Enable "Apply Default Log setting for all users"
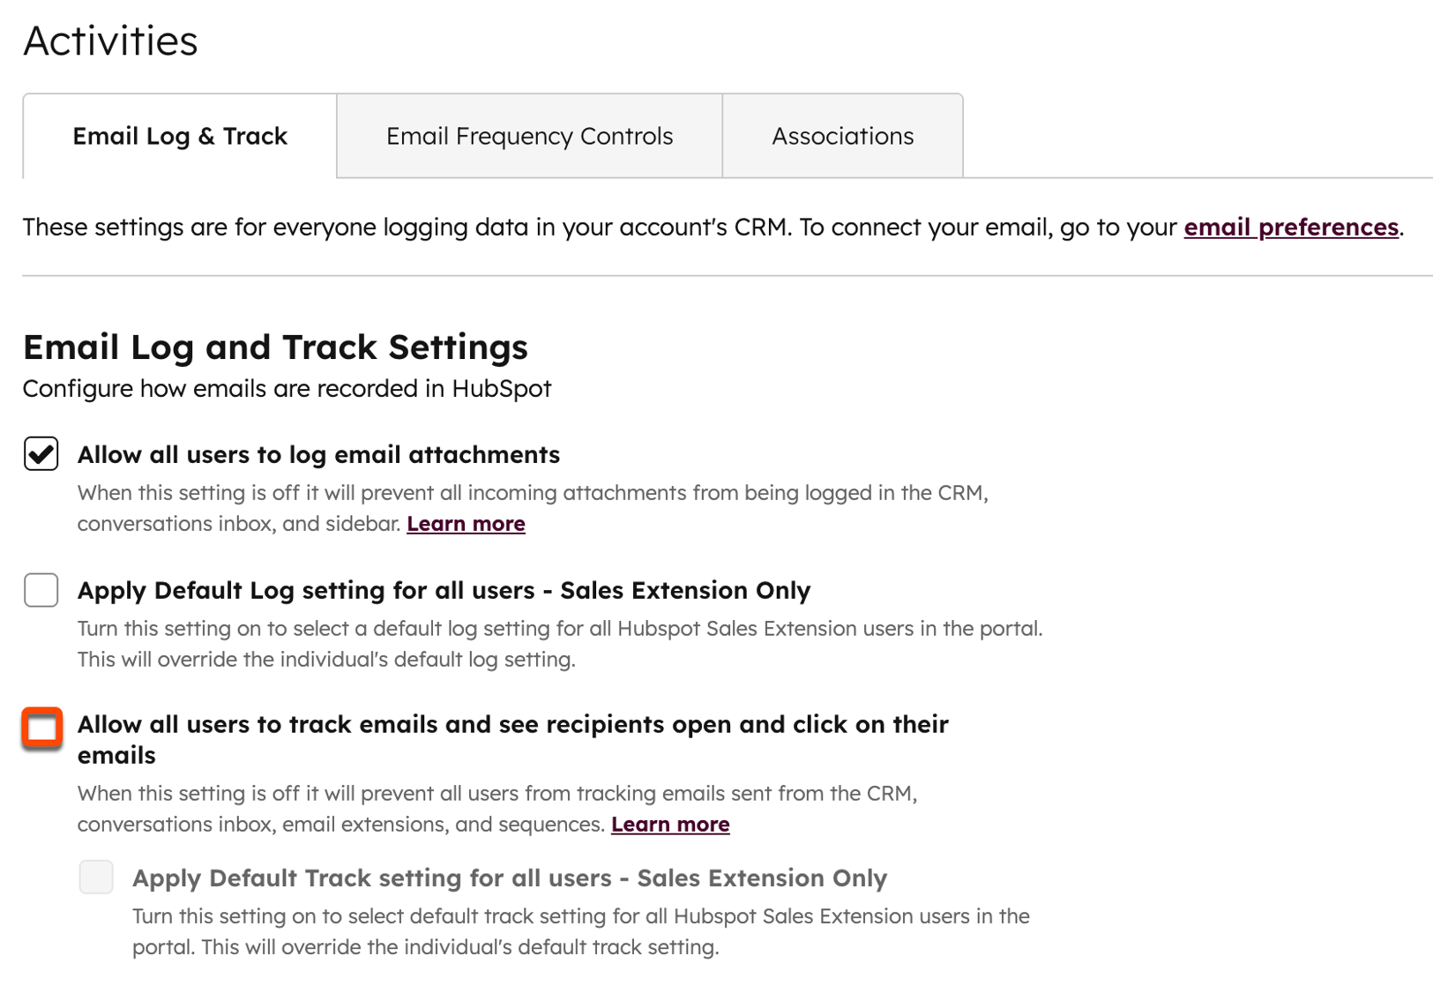 pos(41,590)
